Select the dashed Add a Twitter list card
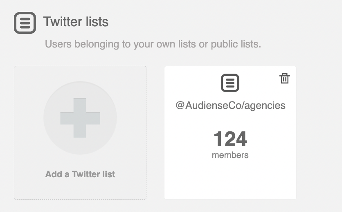The height and width of the screenshot is (212, 342). (80, 133)
